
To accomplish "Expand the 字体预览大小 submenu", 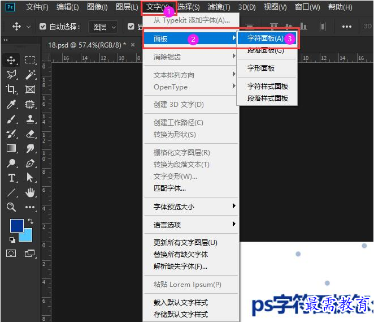I will pos(191,207).
